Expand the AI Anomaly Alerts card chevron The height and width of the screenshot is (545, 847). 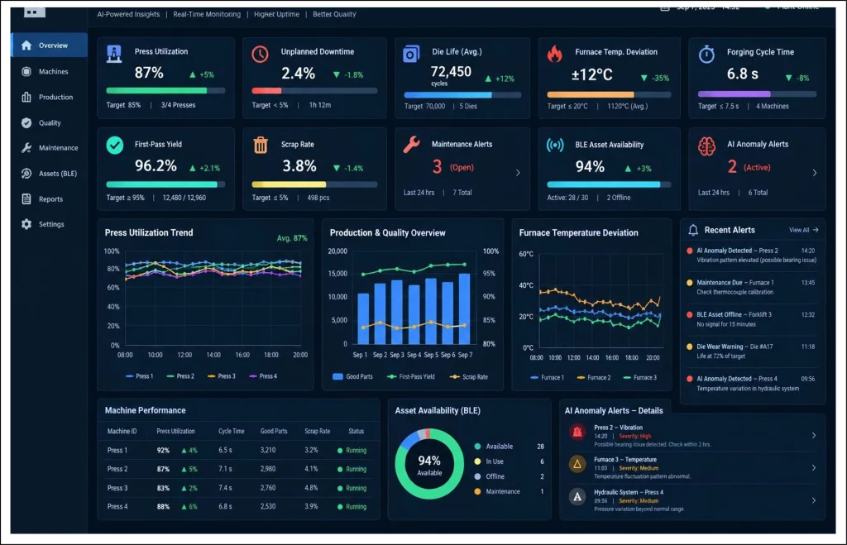pos(815,173)
